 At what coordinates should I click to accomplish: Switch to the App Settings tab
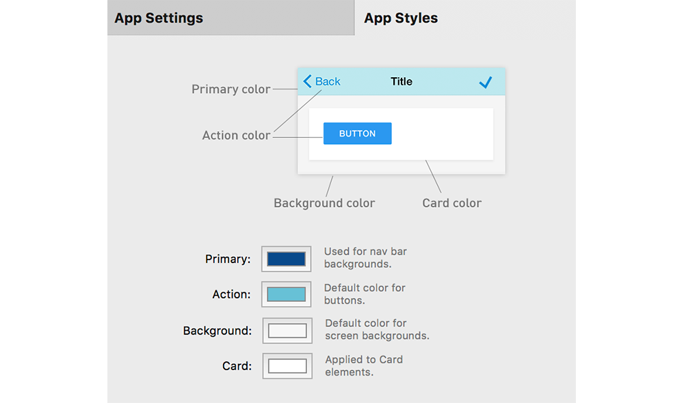231,18
